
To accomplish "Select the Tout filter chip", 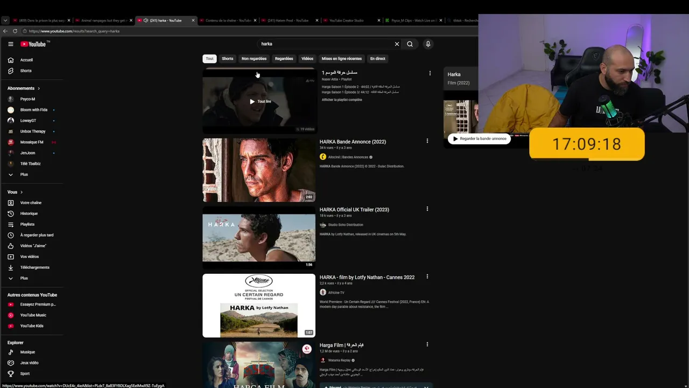I will pos(209,59).
